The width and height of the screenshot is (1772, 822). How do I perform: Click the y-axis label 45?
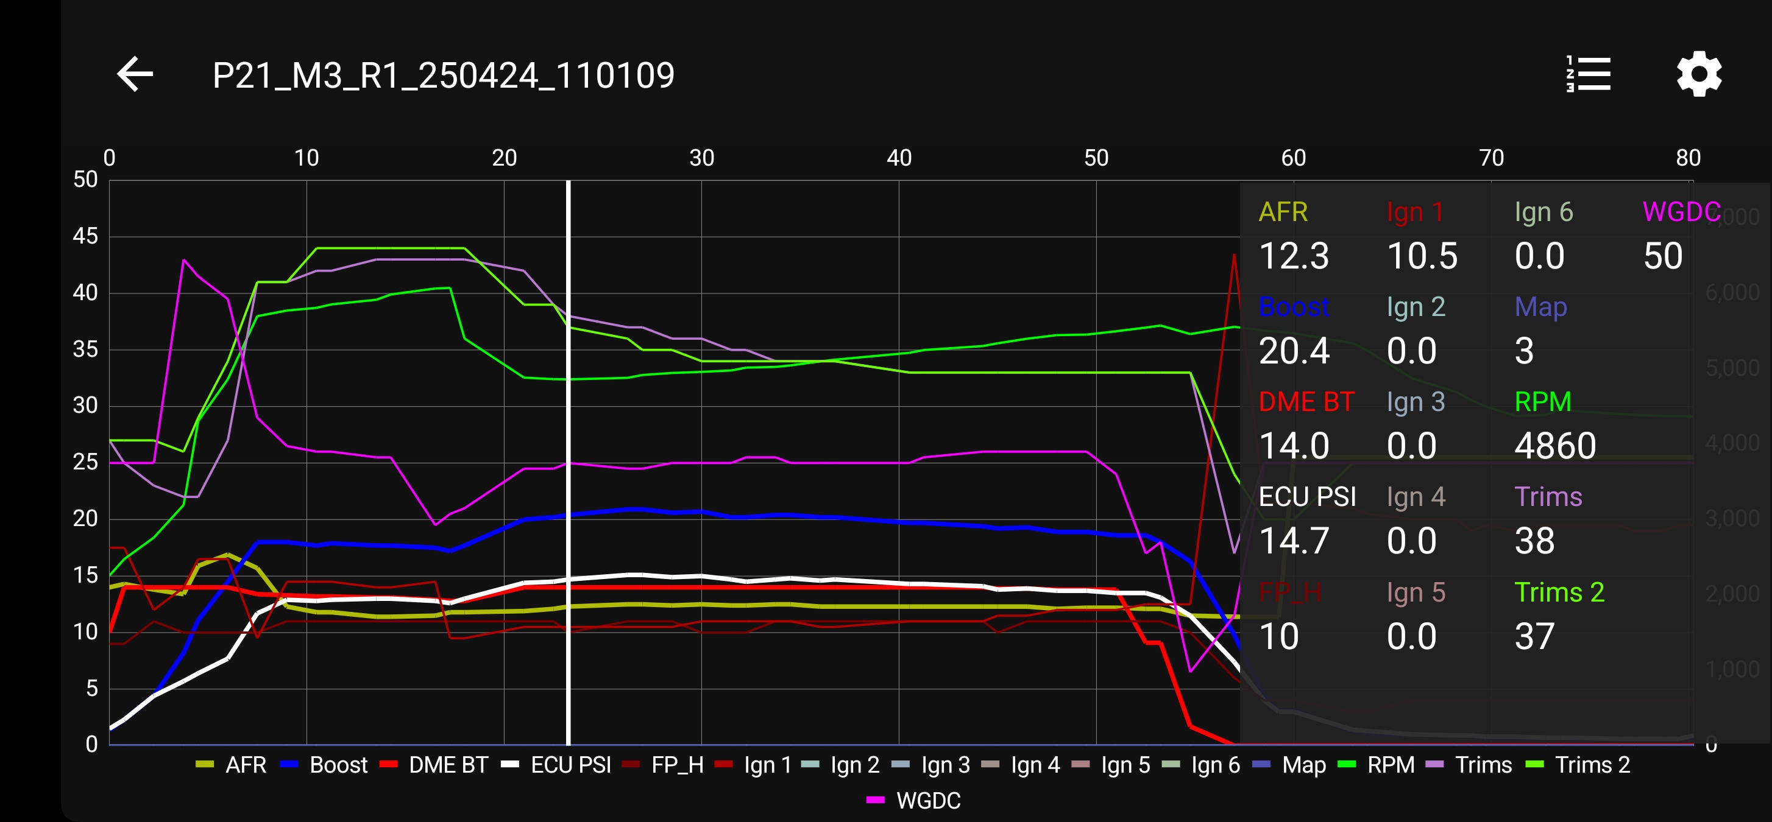85,236
